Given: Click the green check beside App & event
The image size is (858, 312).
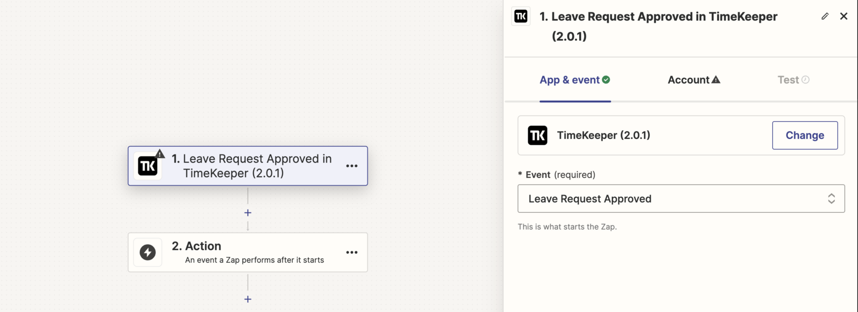Looking at the screenshot, I should point(606,80).
